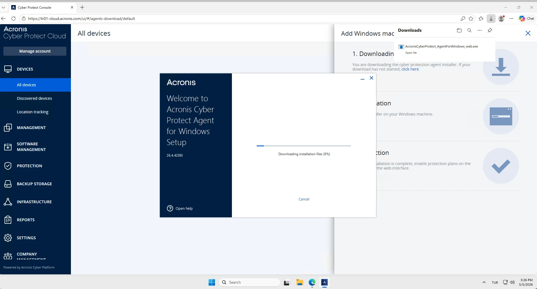
Task: Click the checkmark step illustration
Action: 501,166
